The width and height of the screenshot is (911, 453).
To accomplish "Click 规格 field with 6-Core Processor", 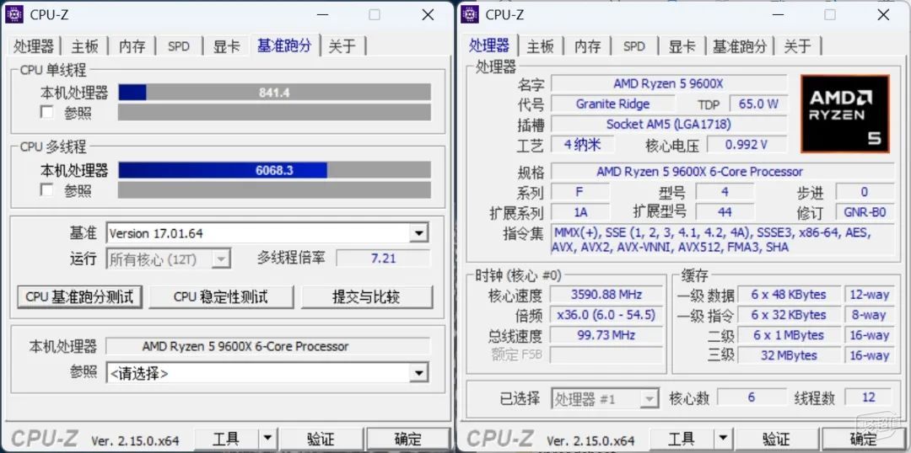I will pos(723,172).
